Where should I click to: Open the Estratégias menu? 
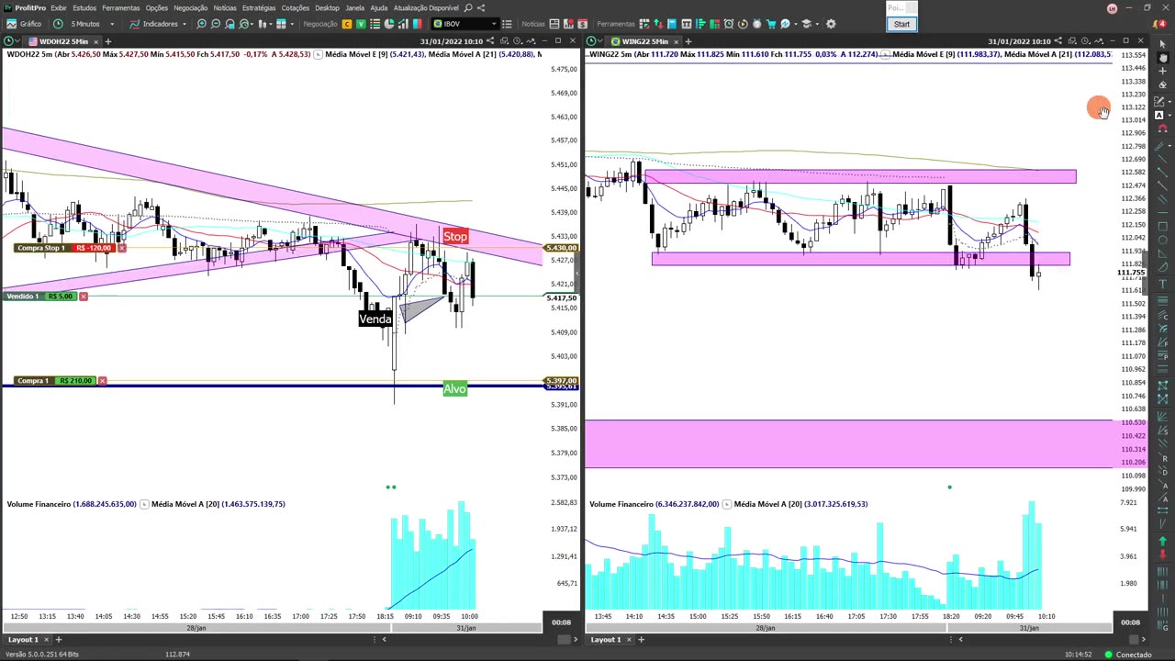[x=259, y=7]
